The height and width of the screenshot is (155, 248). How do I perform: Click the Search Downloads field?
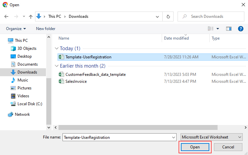tap(211, 16)
